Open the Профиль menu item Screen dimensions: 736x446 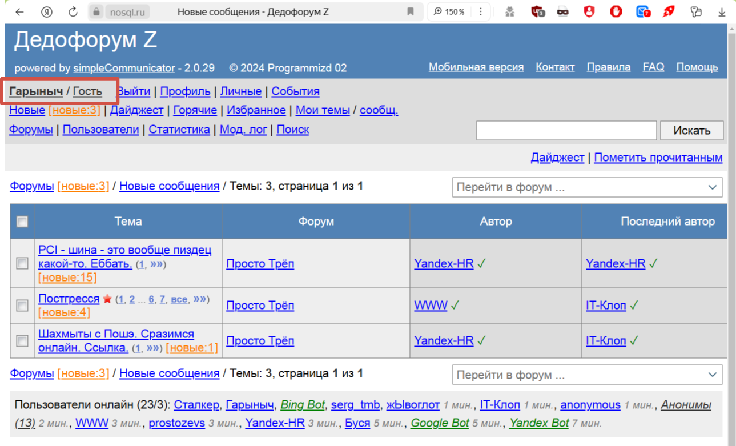point(185,91)
